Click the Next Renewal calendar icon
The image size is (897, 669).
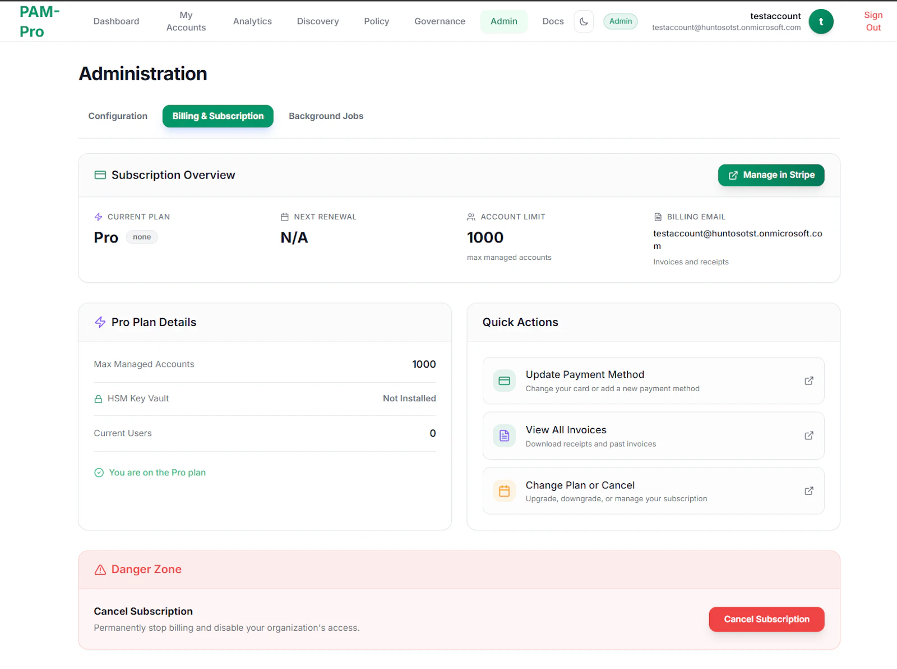coord(285,217)
